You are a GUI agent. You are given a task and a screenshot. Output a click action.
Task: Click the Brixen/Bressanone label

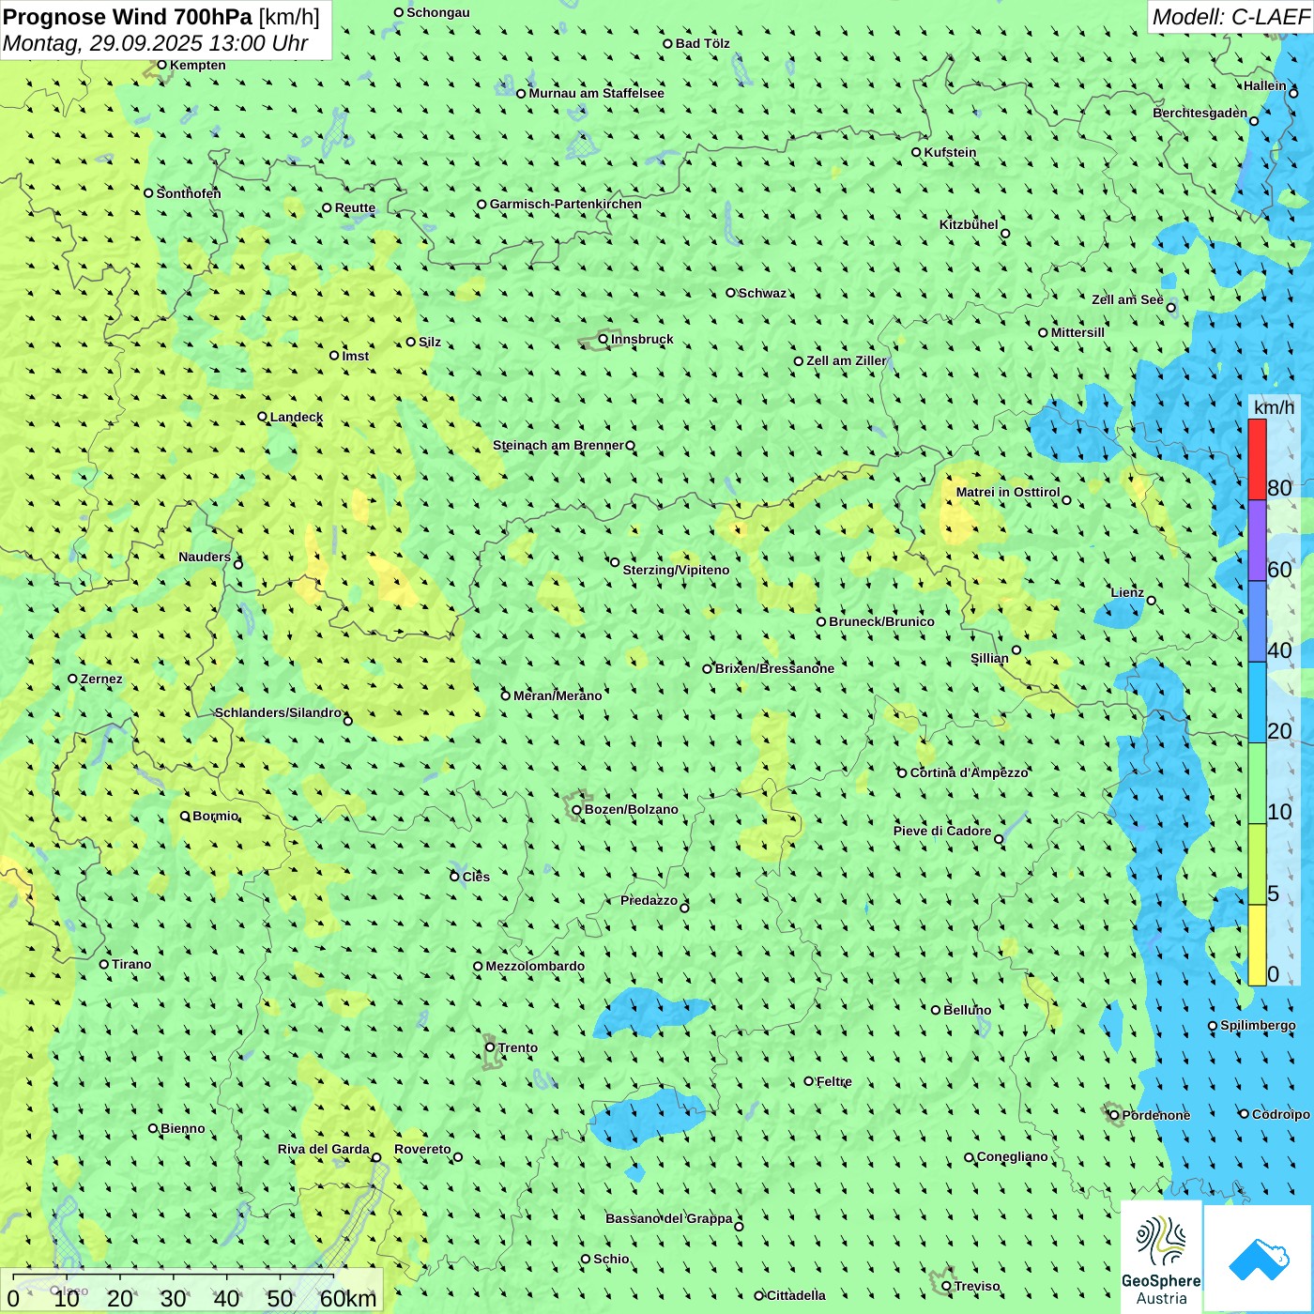774,668
